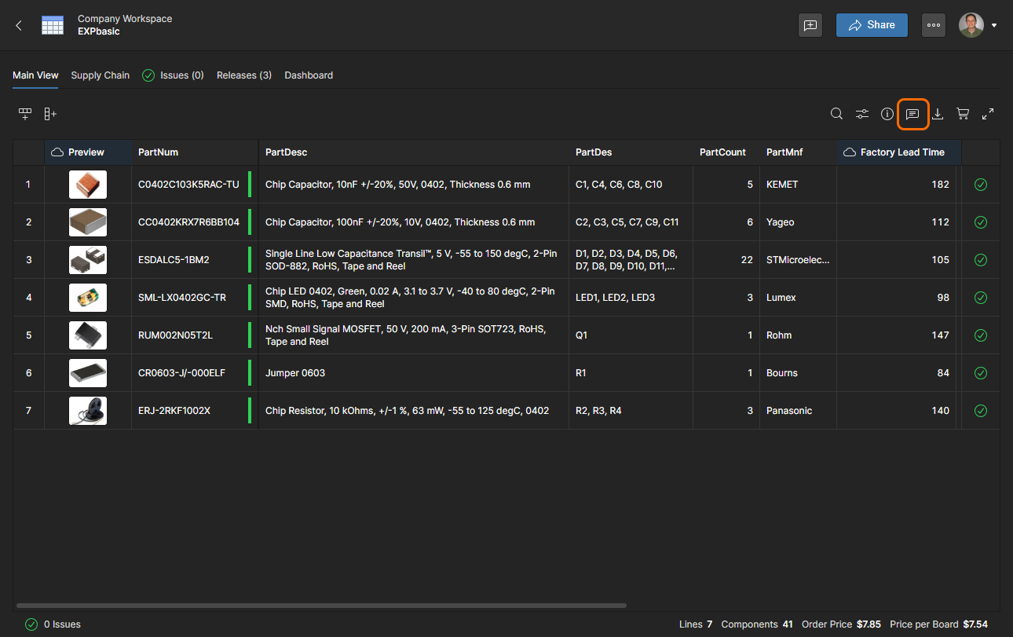Click the Factory Lead Time column header
The width and height of the screenshot is (1013, 637).
901,152
